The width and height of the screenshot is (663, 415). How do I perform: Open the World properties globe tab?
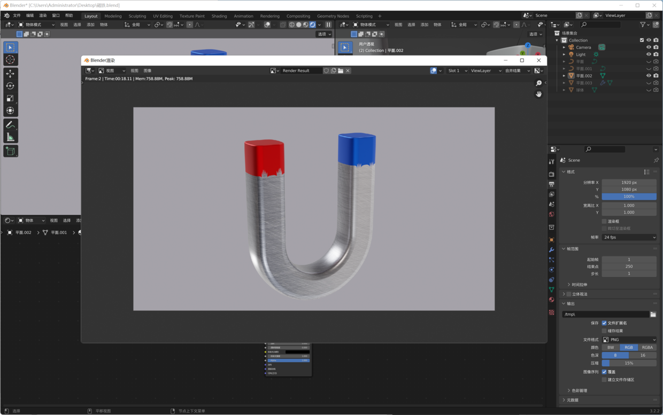(x=551, y=214)
